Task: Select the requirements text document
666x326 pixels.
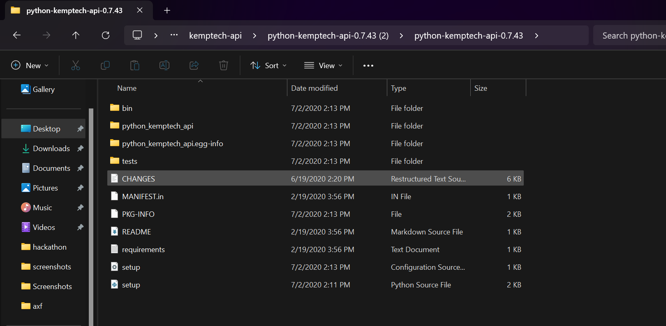Action: point(315,250)
